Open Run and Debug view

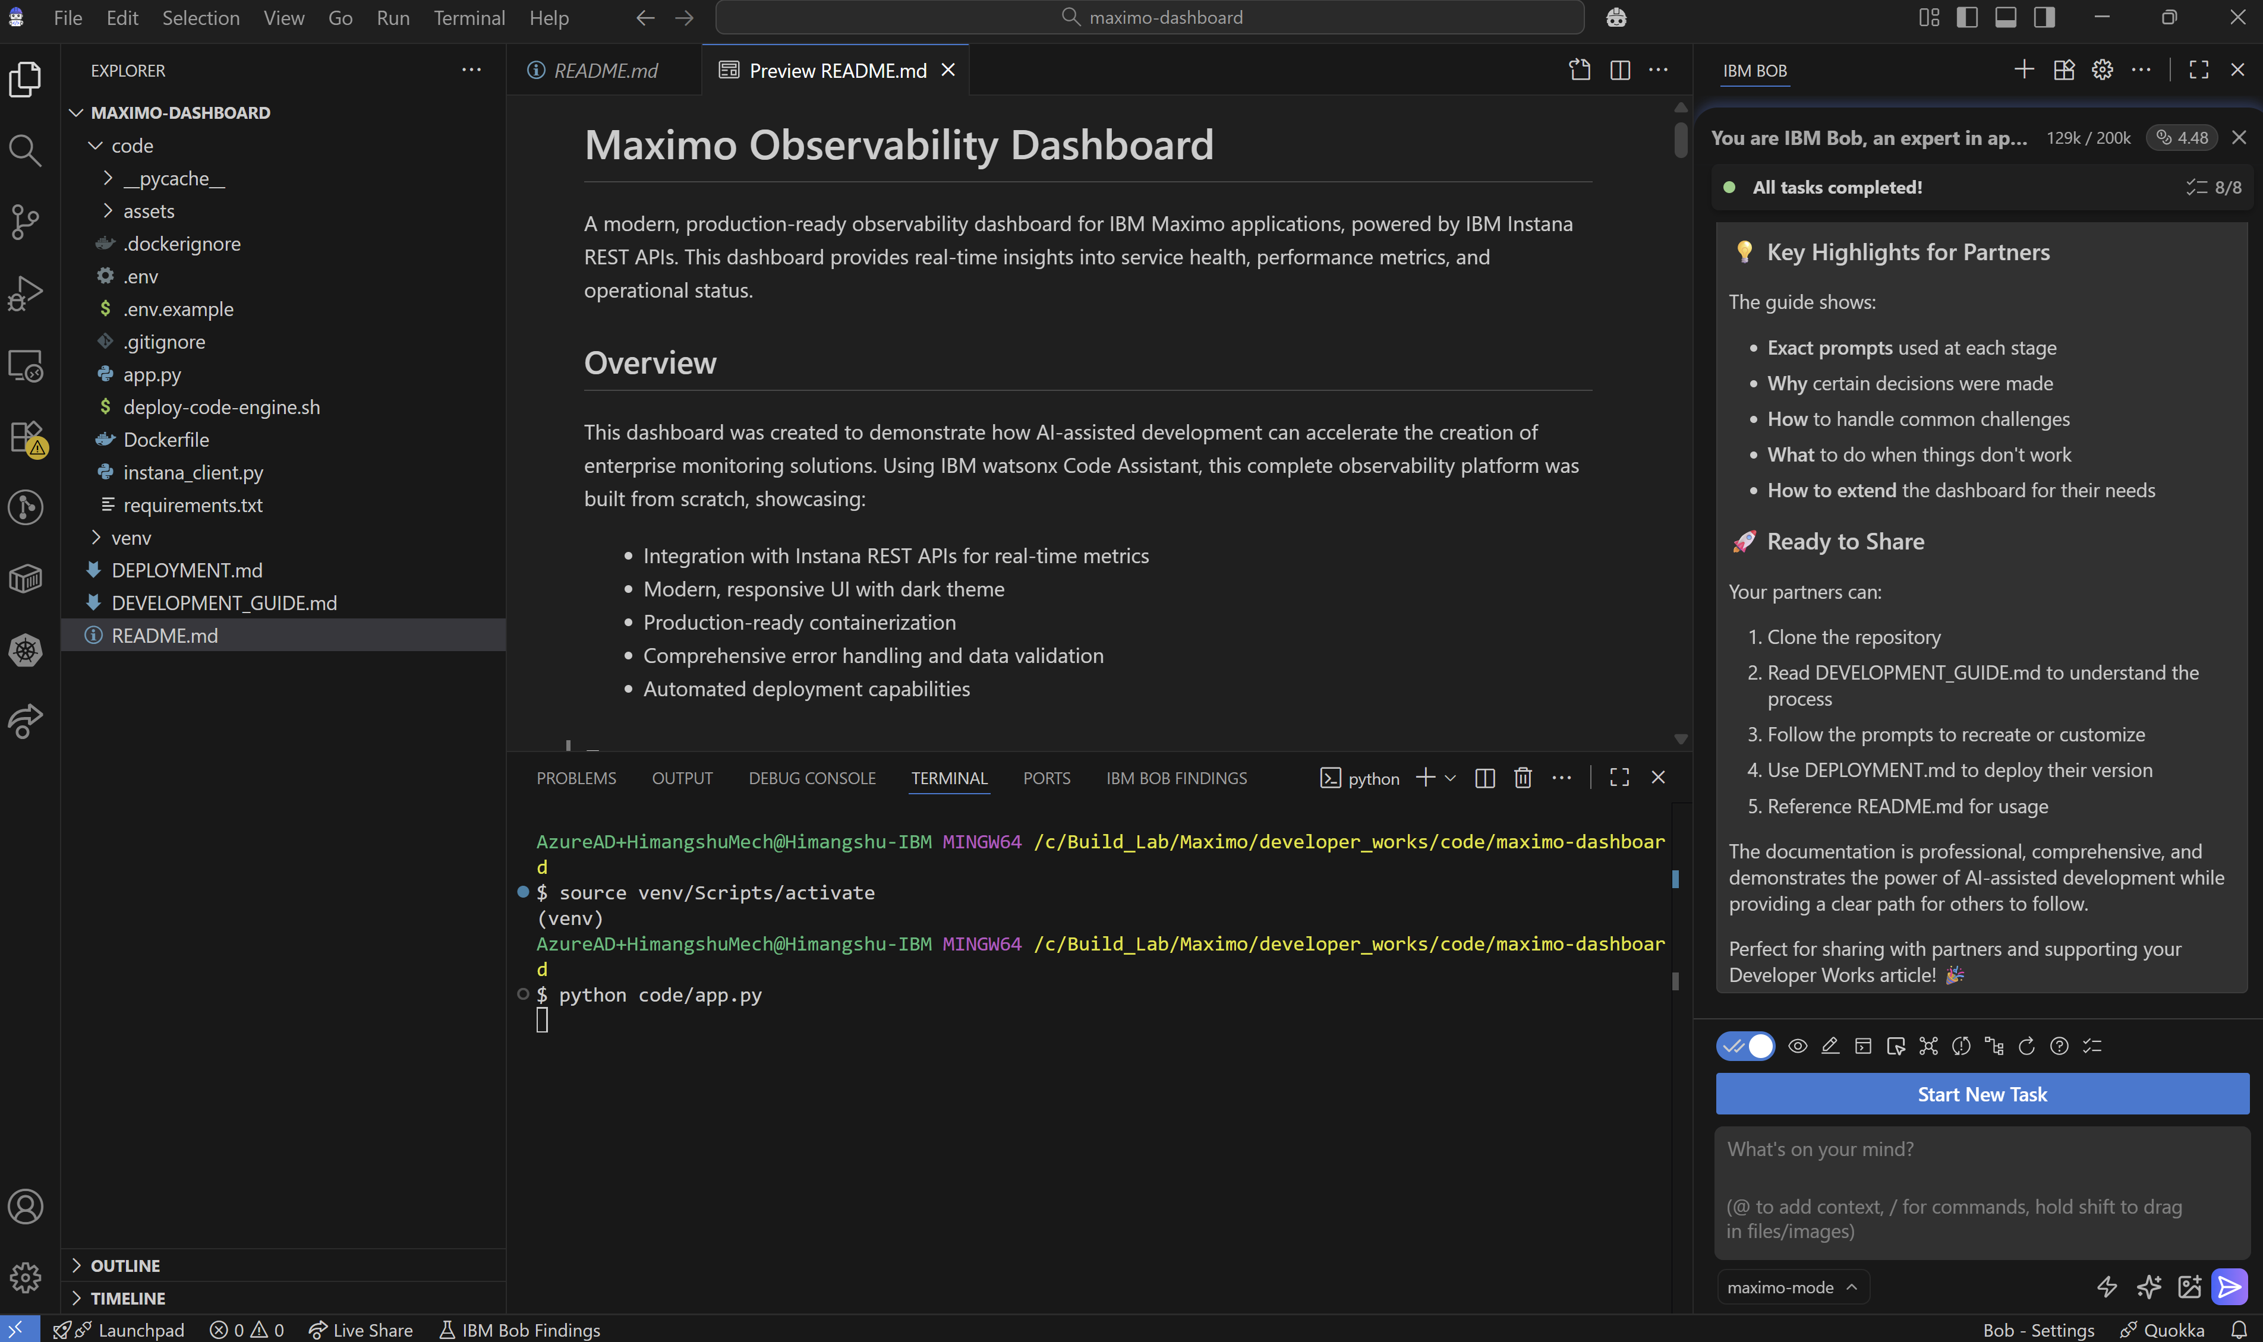coord(26,293)
